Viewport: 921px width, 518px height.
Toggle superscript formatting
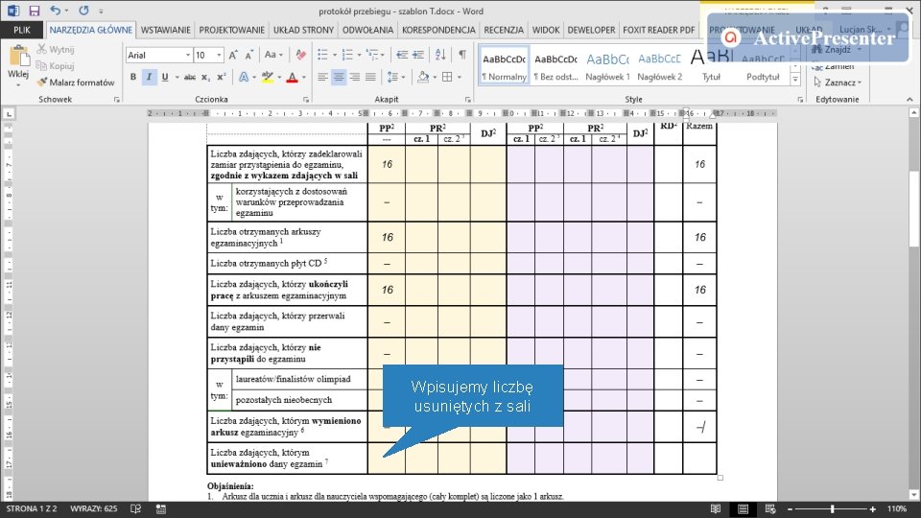(222, 77)
